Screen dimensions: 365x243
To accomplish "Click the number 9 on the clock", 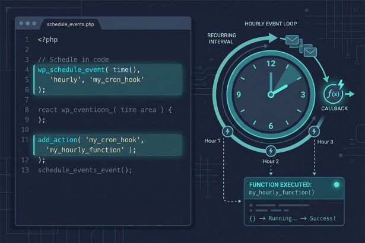I will pyautogui.click(x=239, y=95).
